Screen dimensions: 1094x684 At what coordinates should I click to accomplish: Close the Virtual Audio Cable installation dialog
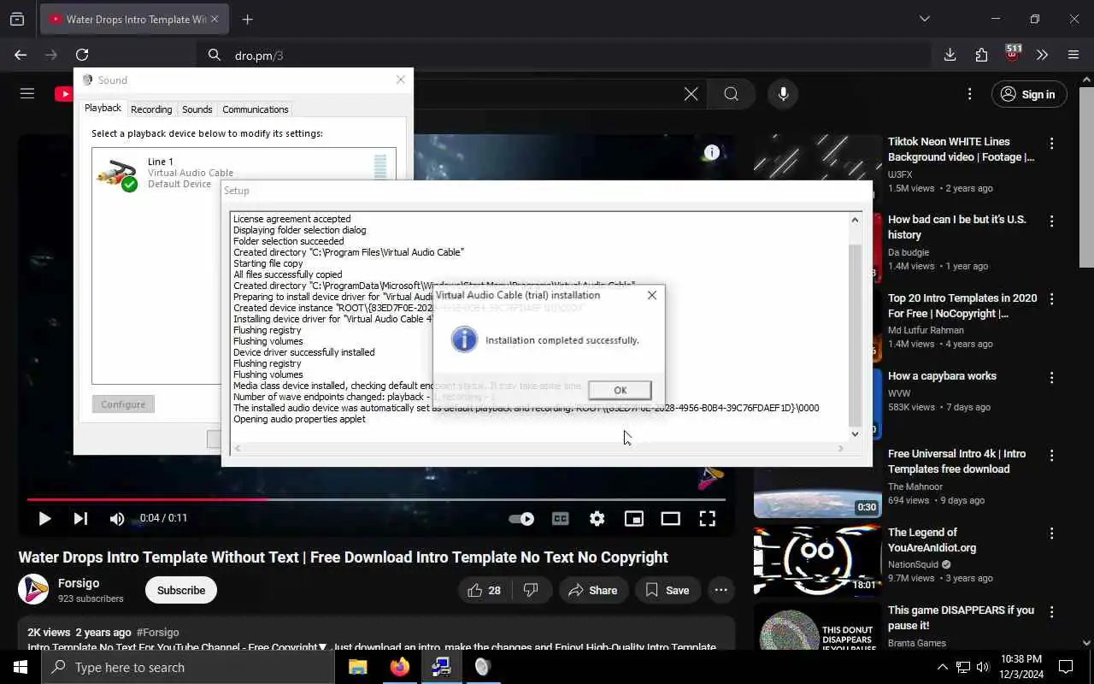coord(652,295)
